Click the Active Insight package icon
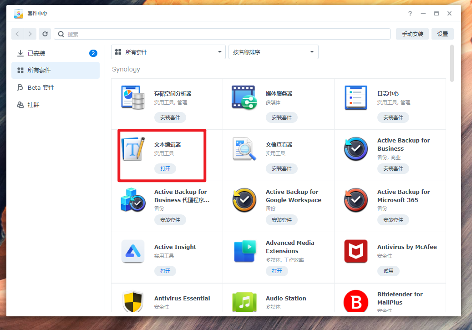Viewport: 472px width, 330px height. 133,251
